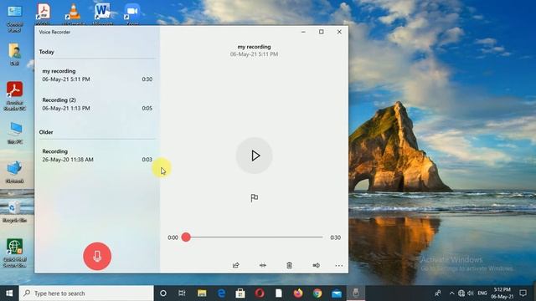
Task: Select the 'my recording' list entry
Action: tap(97, 75)
